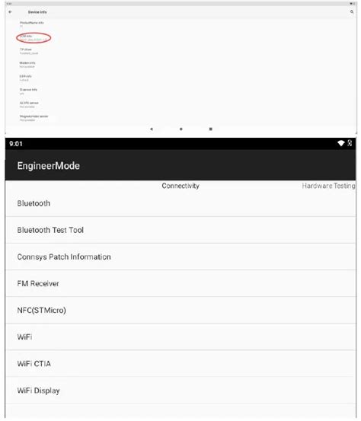
Task: Tap the Wi-Fi status bar icon
Action: click(x=341, y=143)
